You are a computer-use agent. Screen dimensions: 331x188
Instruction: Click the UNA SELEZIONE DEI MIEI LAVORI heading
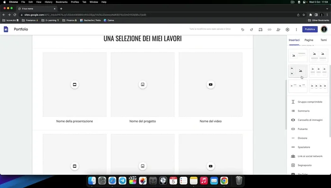pyautogui.click(x=143, y=39)
